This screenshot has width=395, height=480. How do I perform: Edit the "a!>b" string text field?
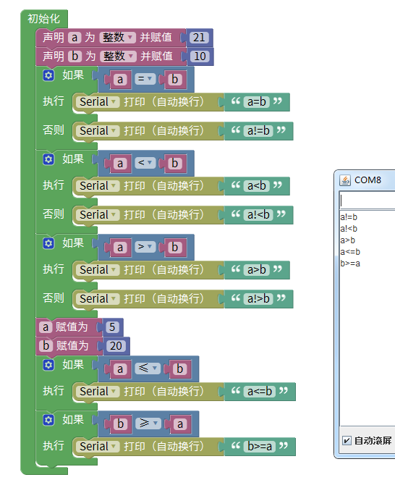click(x=258, y=298)
